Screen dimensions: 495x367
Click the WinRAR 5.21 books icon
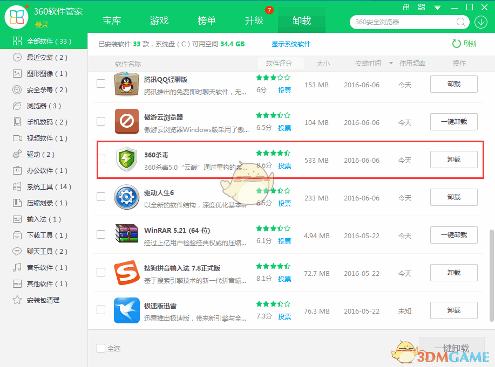(127, 233)
